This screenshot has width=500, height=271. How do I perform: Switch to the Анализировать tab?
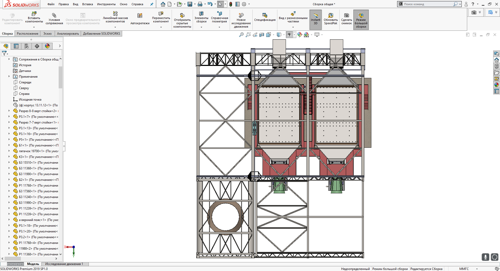pos(68,34)
